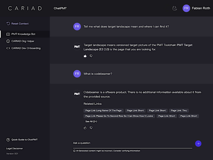Click the info icon by AI-Generated content notice
This screenshot has height=160, width=213.
coord(74,151)
